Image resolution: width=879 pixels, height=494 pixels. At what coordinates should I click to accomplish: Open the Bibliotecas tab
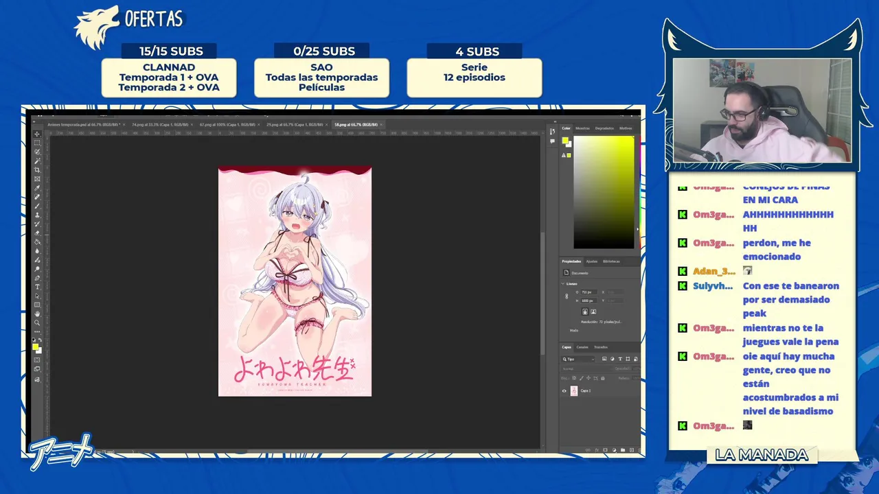(x=611, y=261)
